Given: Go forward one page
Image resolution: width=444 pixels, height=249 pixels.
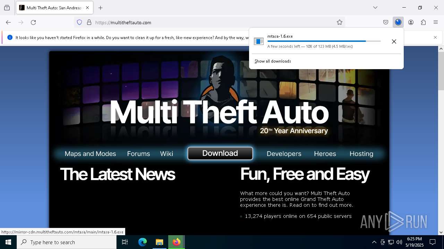Looking at the screenshot, I should pyautogui.click(x=21, y=22).
